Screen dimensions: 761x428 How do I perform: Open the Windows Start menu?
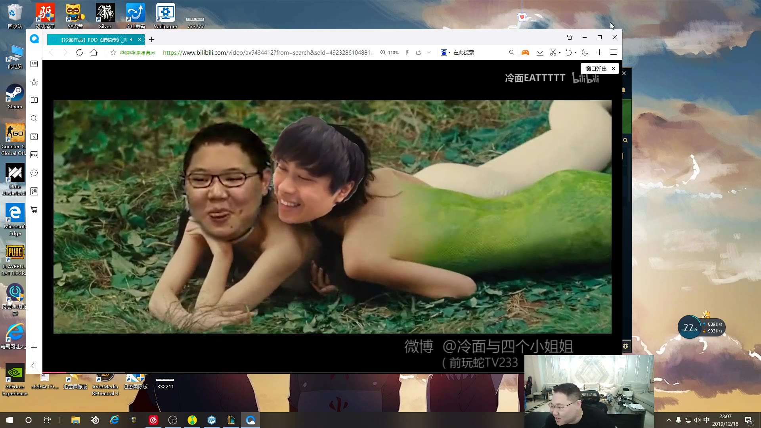pos(10,420)
